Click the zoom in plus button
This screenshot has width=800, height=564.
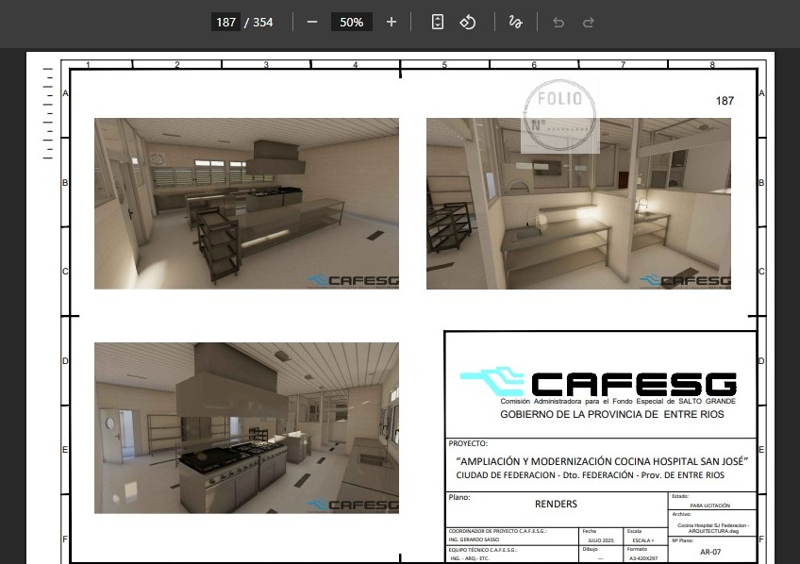coord(392,22)
